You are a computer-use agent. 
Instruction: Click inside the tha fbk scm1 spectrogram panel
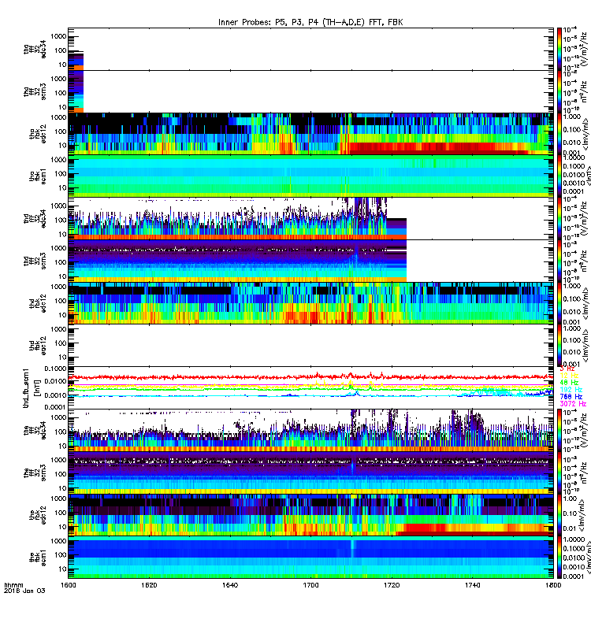pyautogui.click(x=310, y=176)
